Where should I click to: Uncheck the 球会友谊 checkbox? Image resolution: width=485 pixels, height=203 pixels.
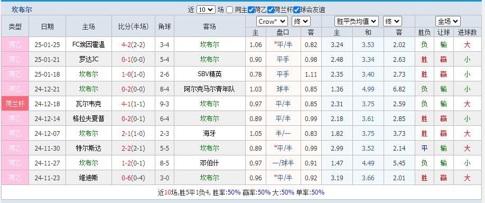[x=296, y=10]
